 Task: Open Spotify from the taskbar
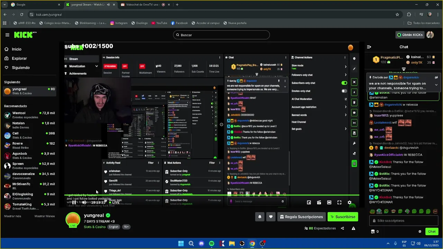pyautogui.click(x=211, y=243)
